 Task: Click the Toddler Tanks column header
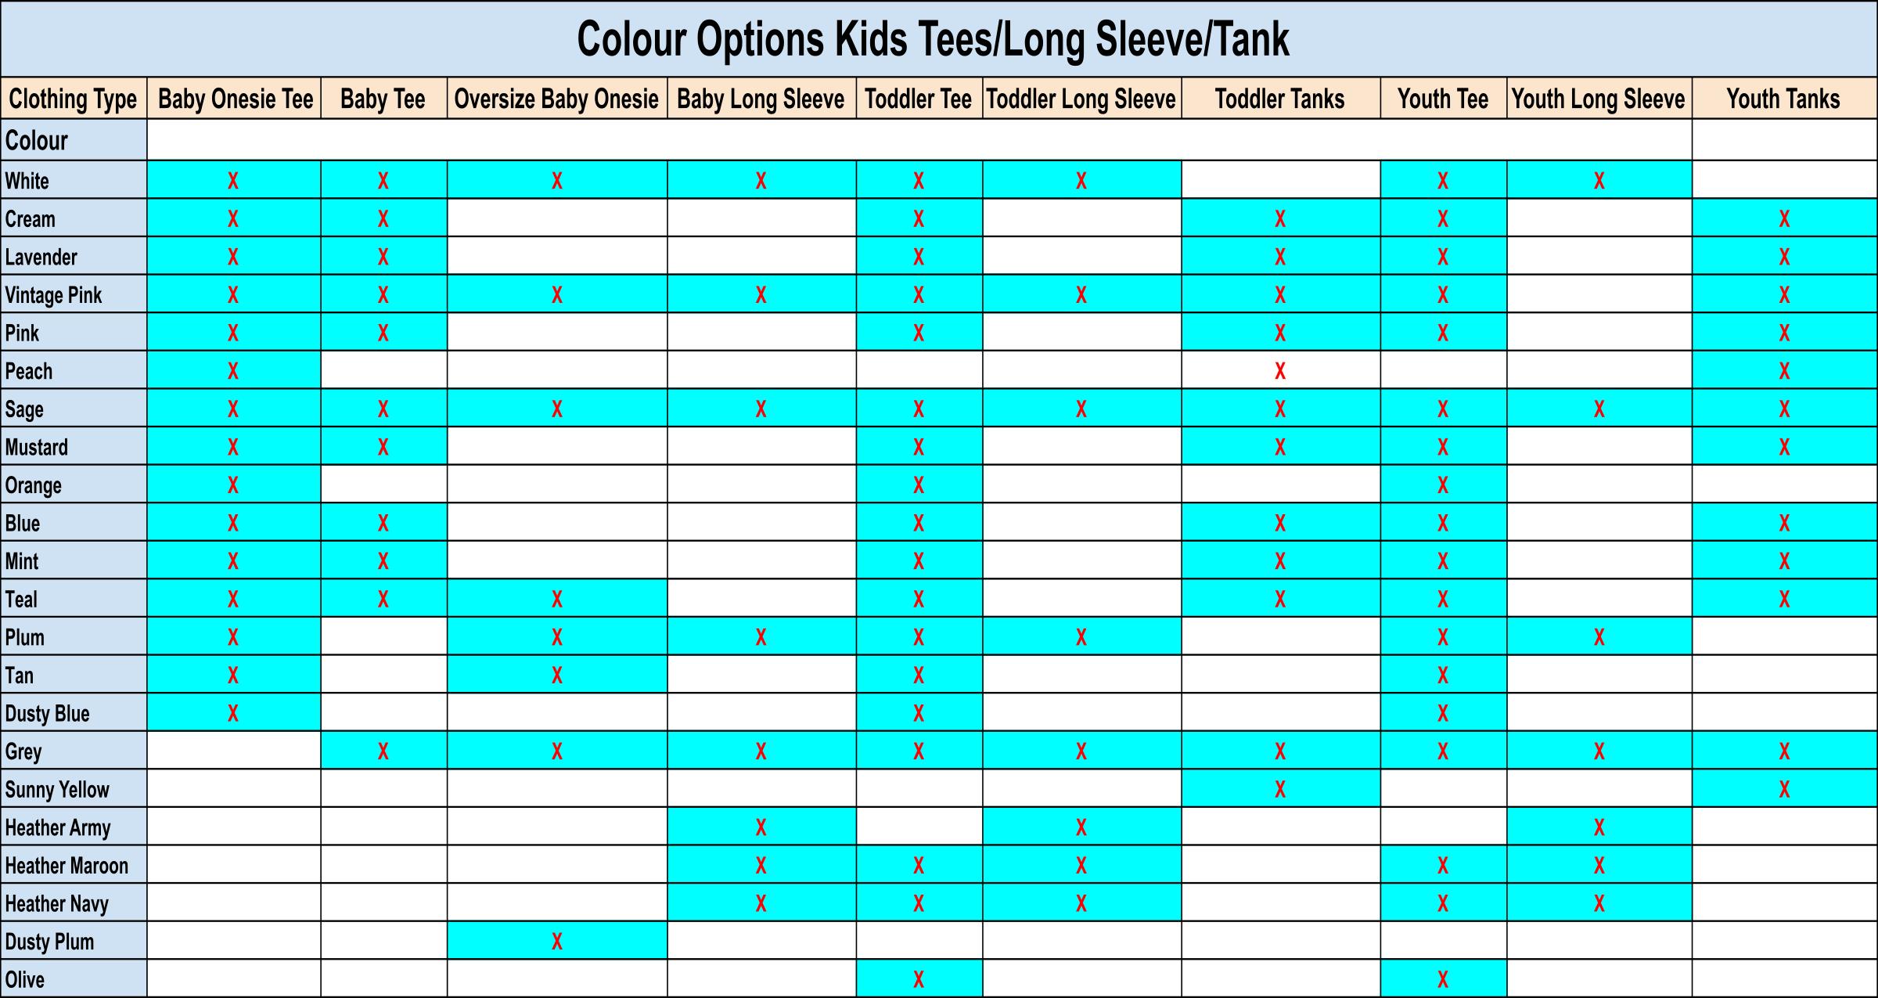[1279, 99]
